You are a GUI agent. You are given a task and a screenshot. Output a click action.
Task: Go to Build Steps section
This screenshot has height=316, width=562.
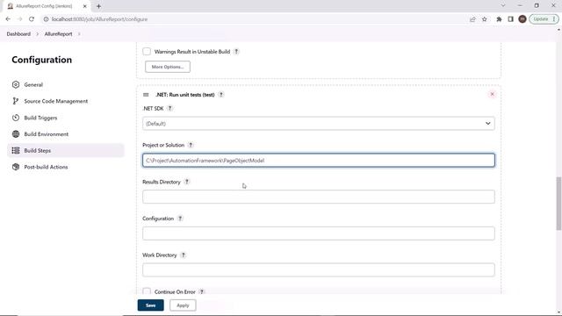(x=66, y=150)
